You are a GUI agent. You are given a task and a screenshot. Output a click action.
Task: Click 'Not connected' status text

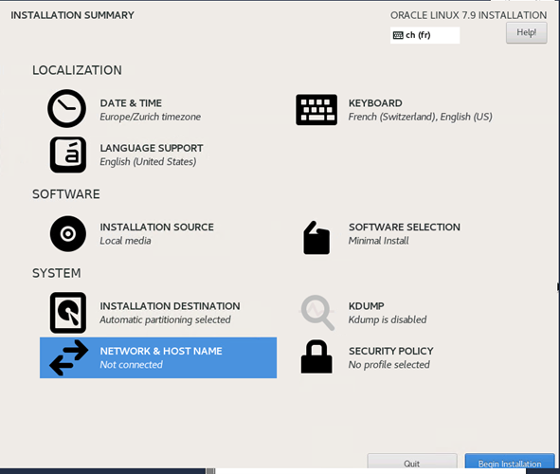[132, 365]
